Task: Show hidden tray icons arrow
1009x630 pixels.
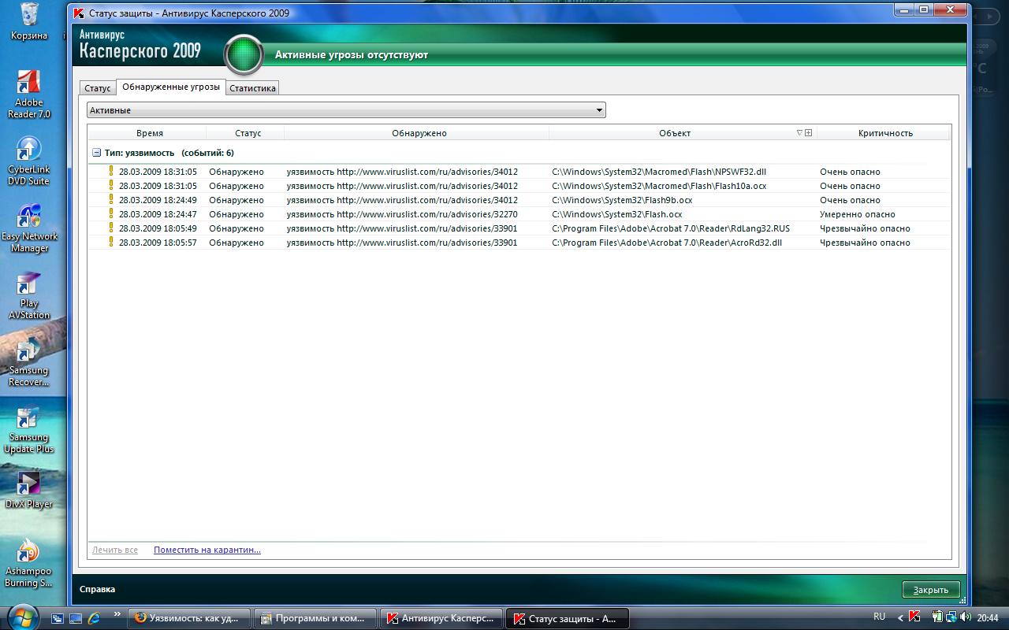Action: pos(900,617)
